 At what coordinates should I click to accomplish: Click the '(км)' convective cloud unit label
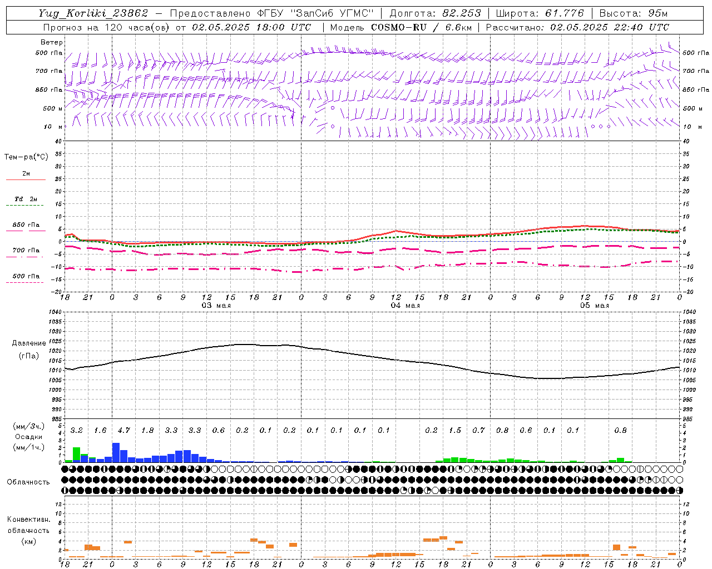tap(28, 542)
